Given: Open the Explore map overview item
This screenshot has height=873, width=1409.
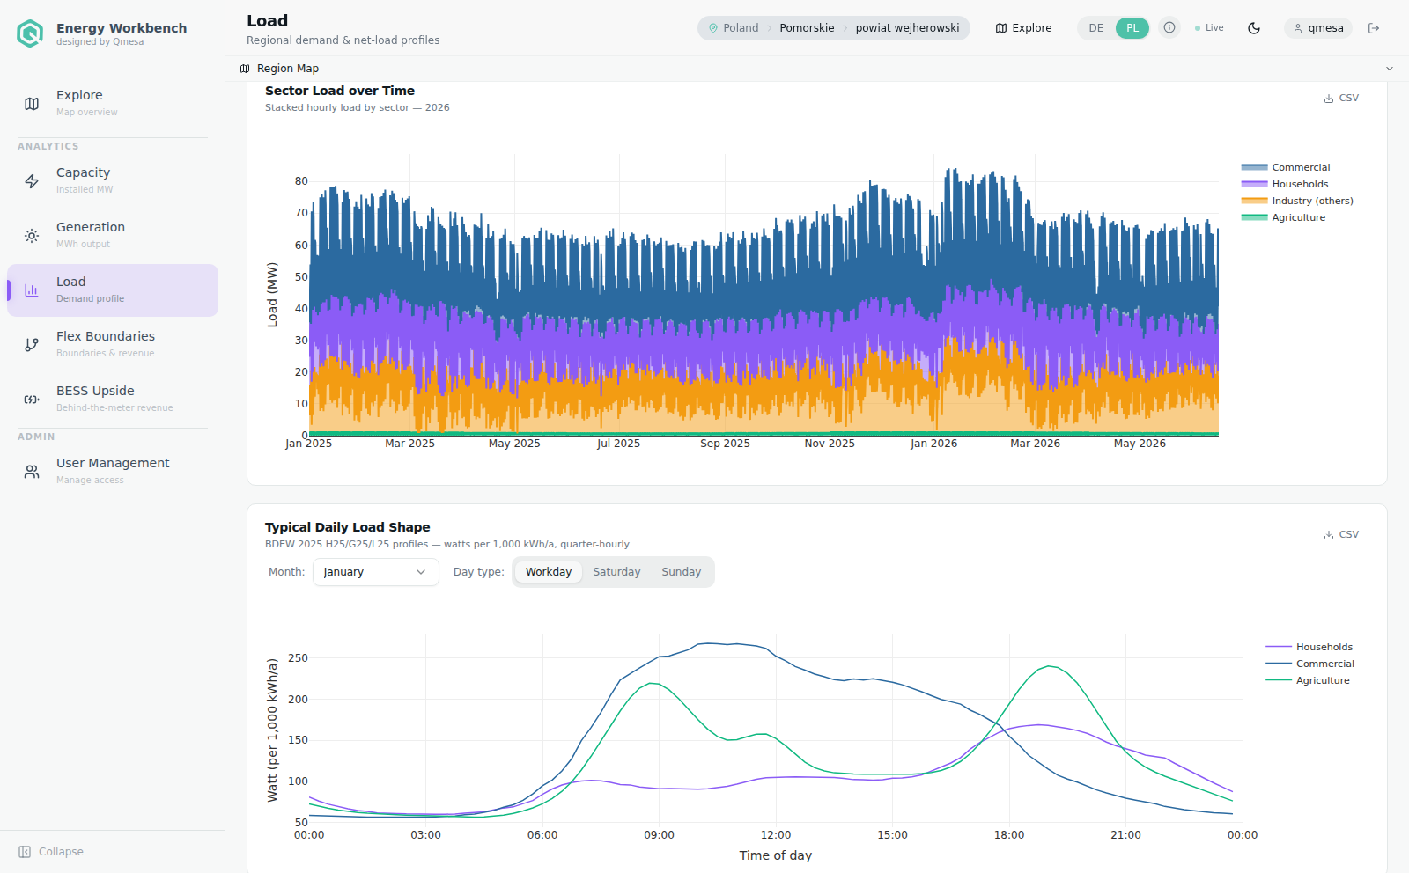Looking at the screenshot, I should pos(113,103).
